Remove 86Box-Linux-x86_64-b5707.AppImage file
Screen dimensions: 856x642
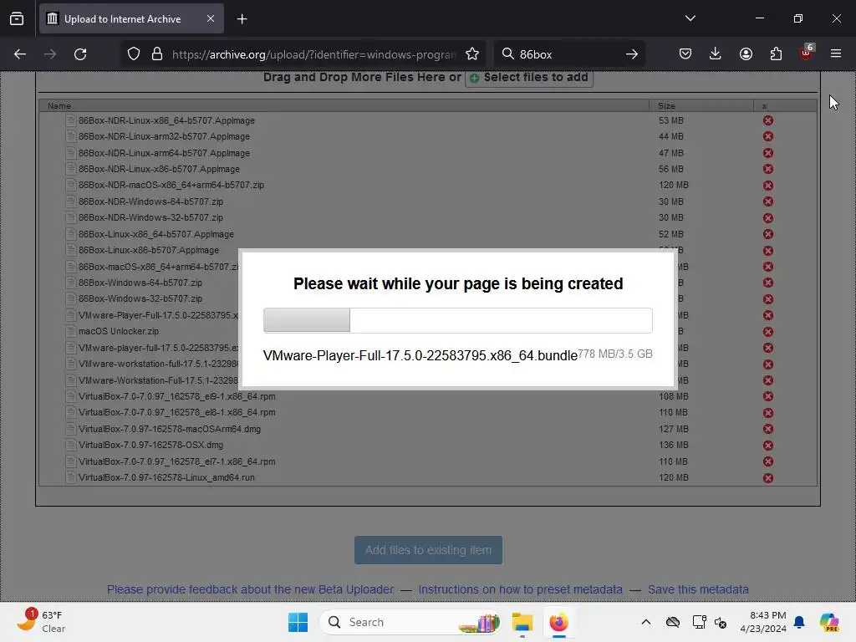click(767, 234)
